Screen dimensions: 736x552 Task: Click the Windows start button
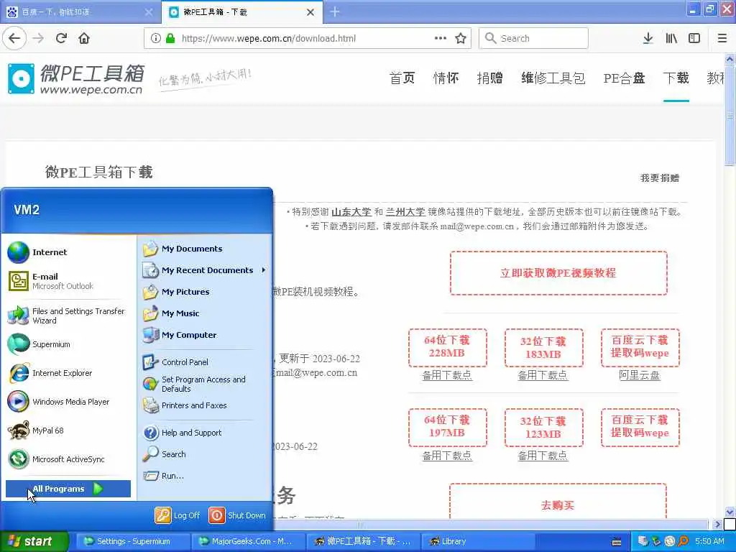pos(34,541)
